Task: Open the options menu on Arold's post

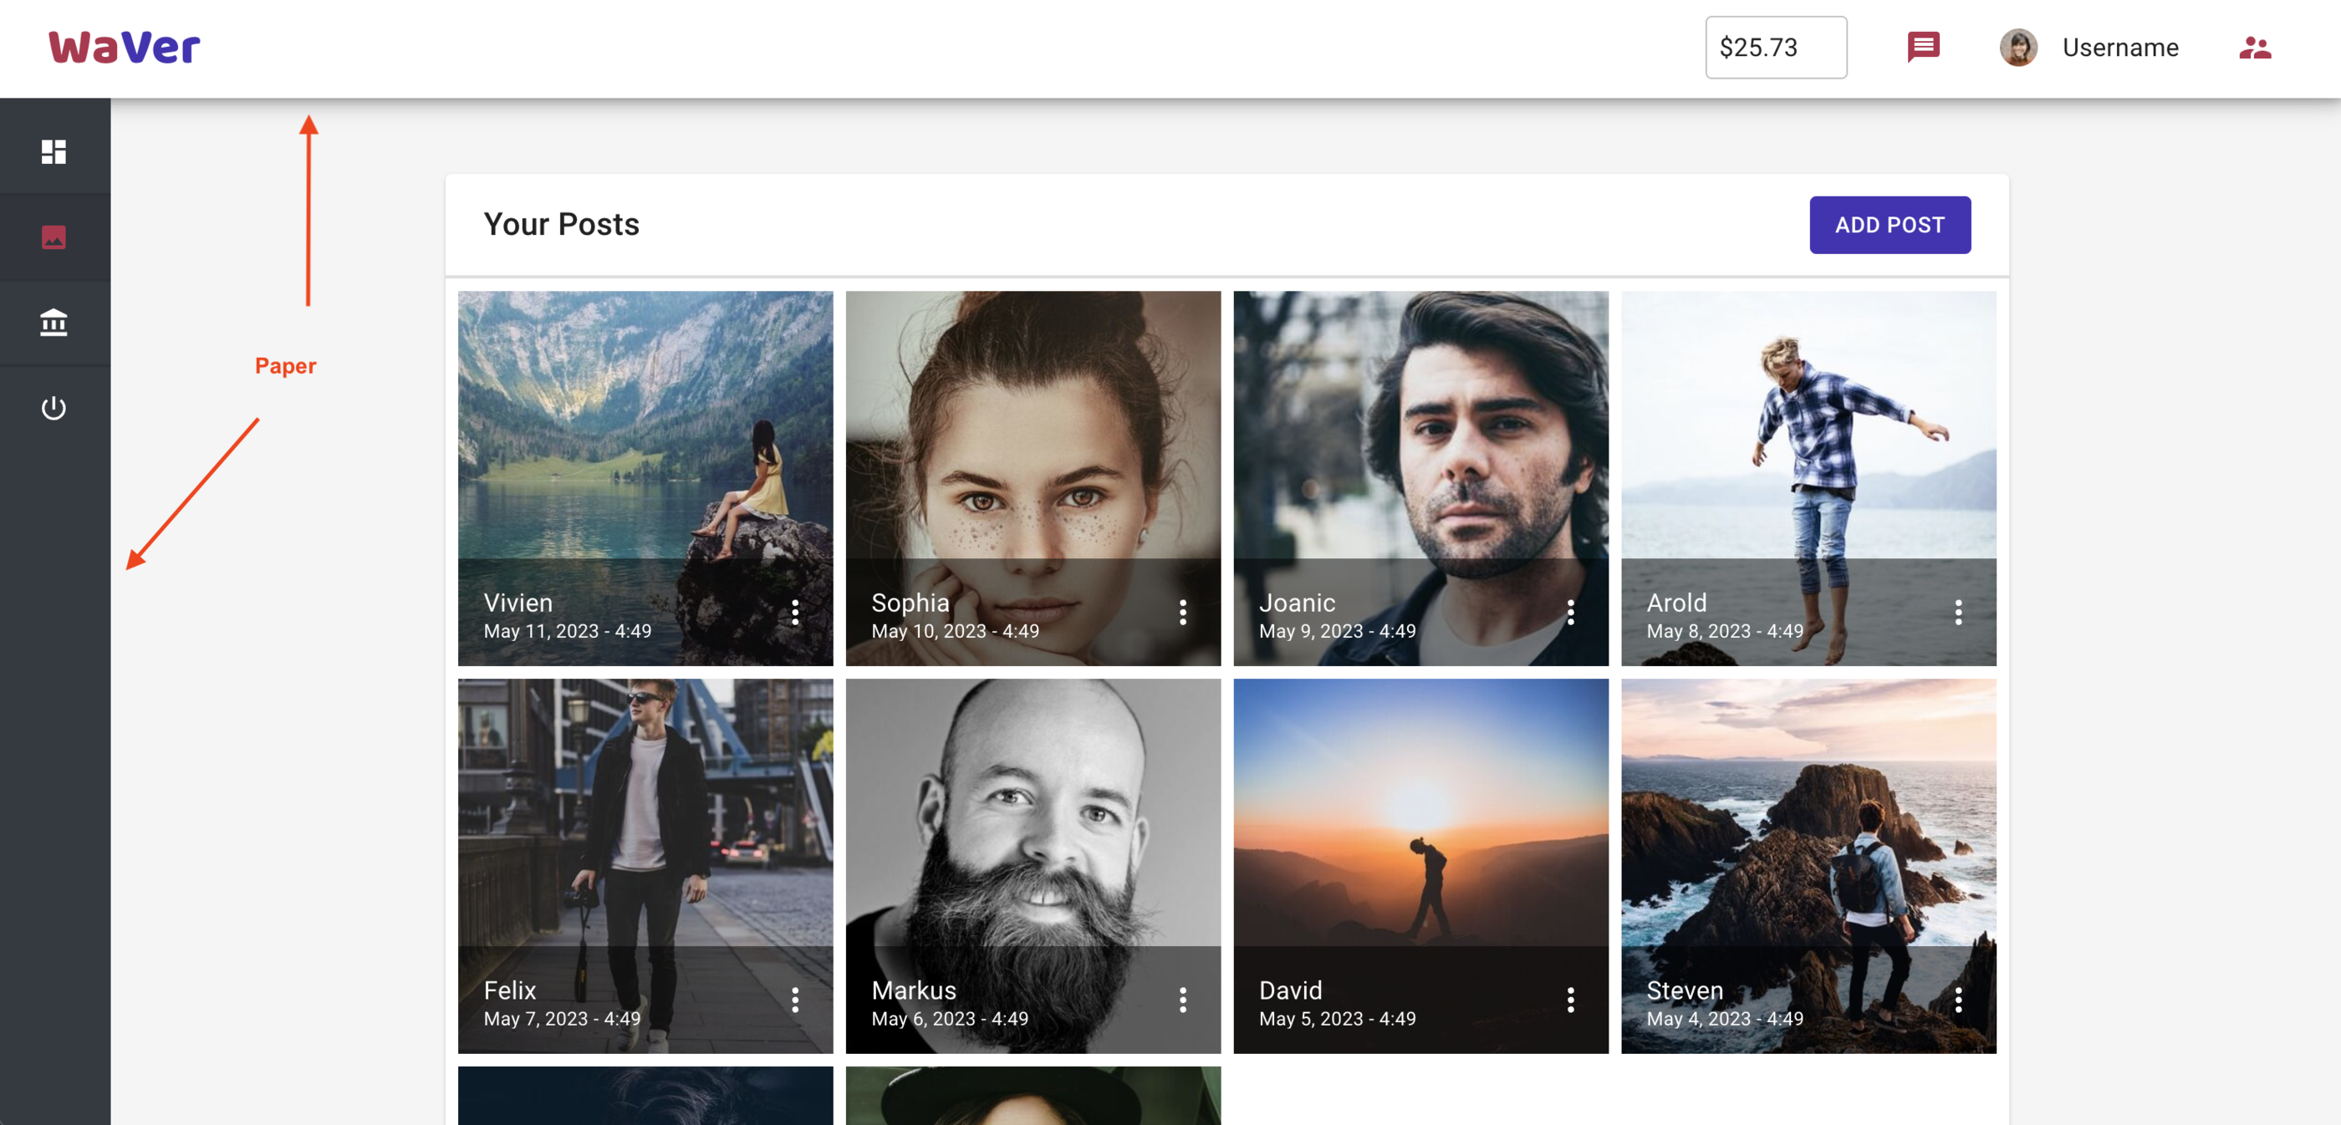Action: click(1957, 613)
